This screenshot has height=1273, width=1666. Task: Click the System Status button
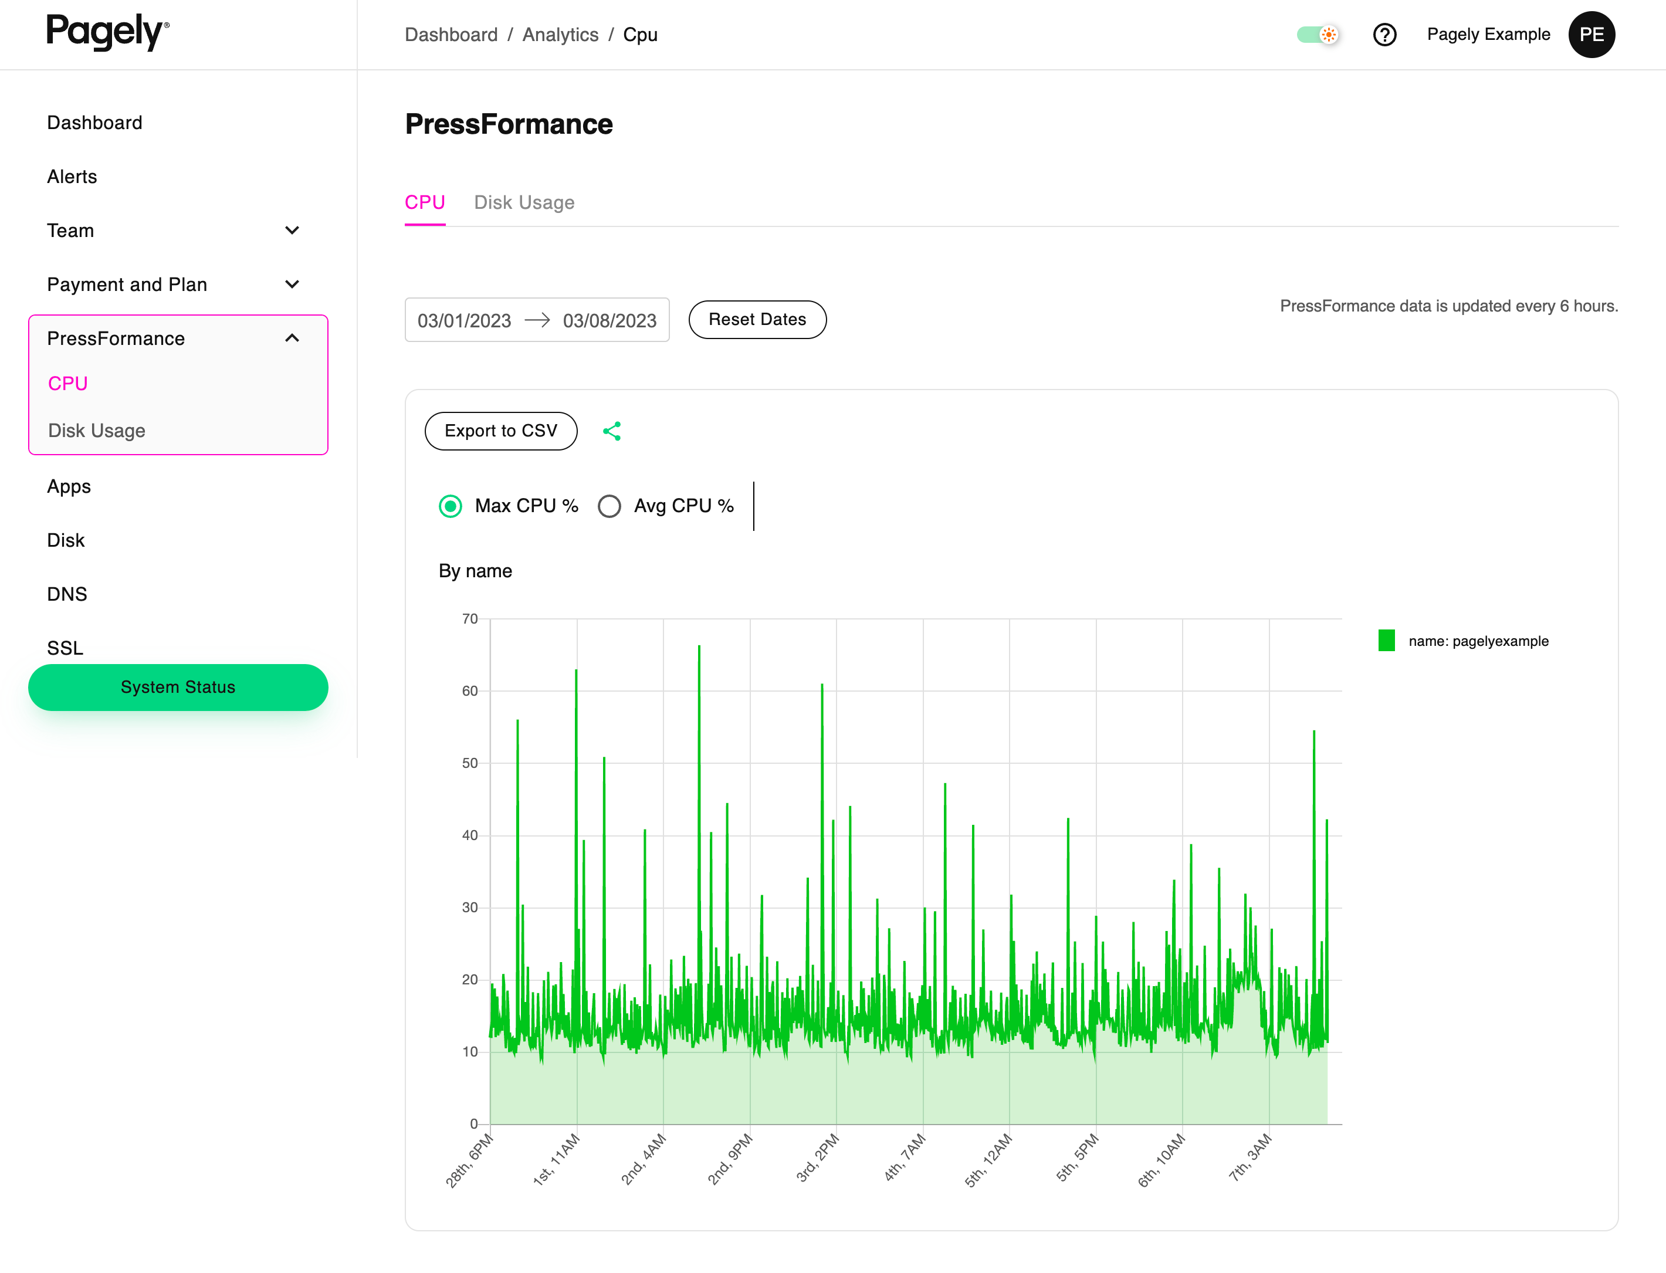pyautogui.click(x=178, y=688)
